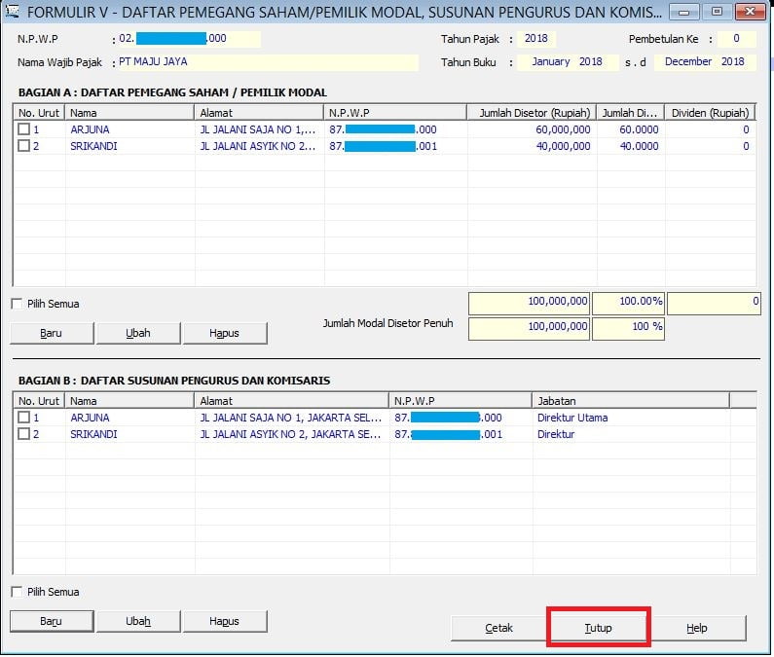The image size is (774, 657).
Task: Enable Pilih Semua in Bagian B
Action: pyautogui.click(x=17, y=592)
